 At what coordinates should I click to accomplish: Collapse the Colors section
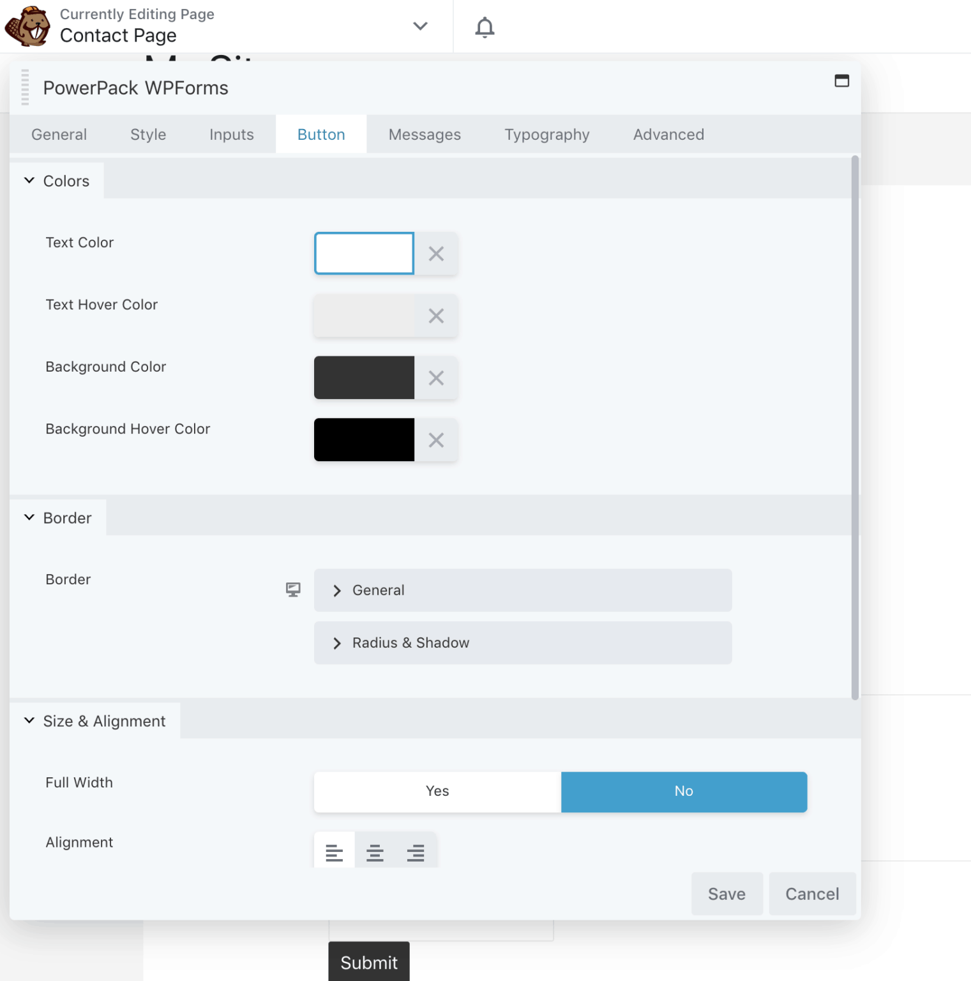[57, 181]
